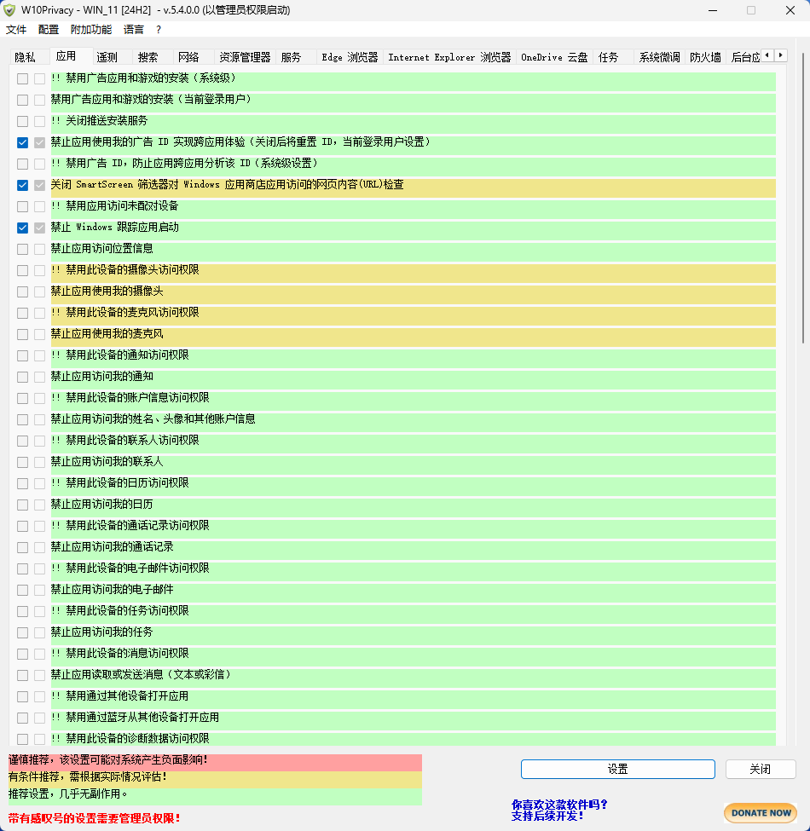Check first box for 关闭推送安装服务
This screenshot has width=810, height=831.
[22, 121]
